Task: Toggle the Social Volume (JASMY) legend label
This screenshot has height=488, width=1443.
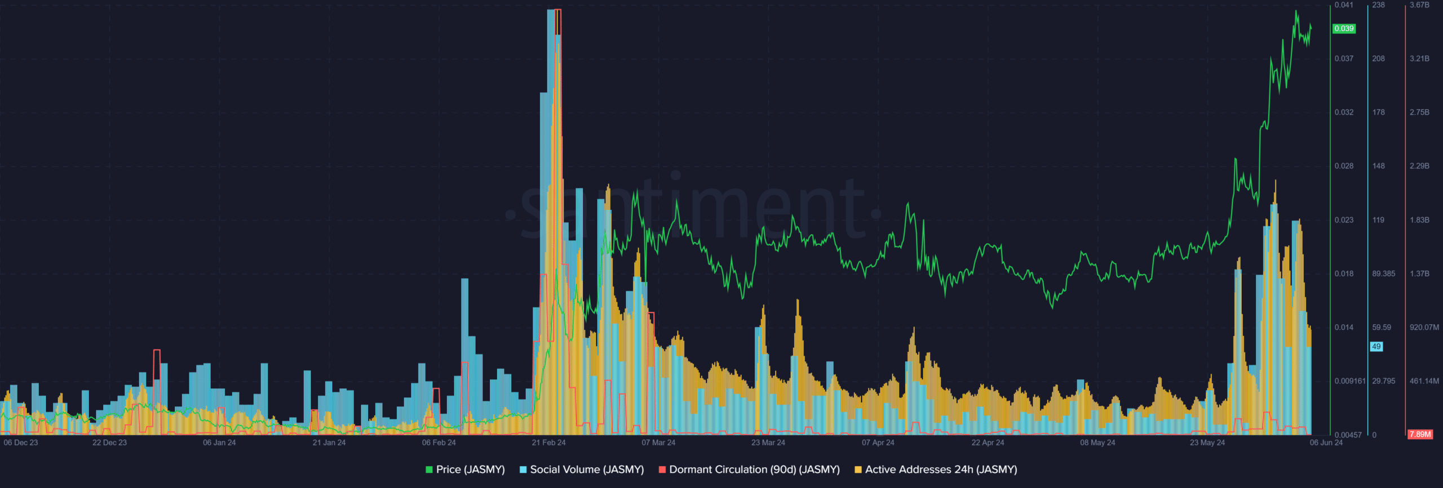Action: point(587,469)
